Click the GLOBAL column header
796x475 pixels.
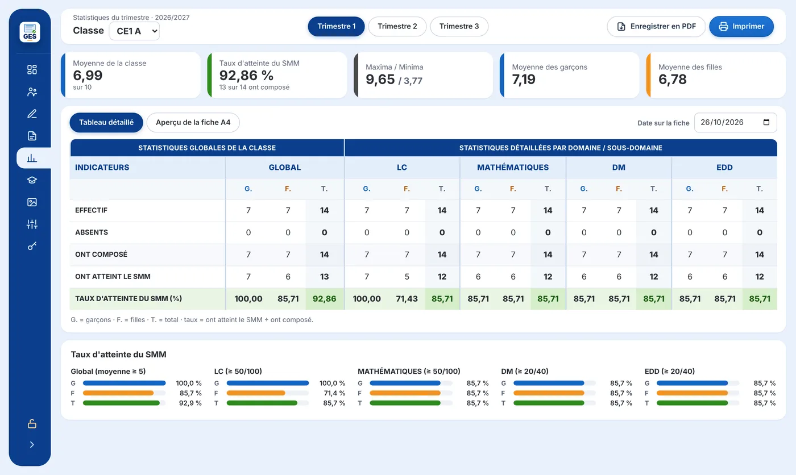coord(285,168)
